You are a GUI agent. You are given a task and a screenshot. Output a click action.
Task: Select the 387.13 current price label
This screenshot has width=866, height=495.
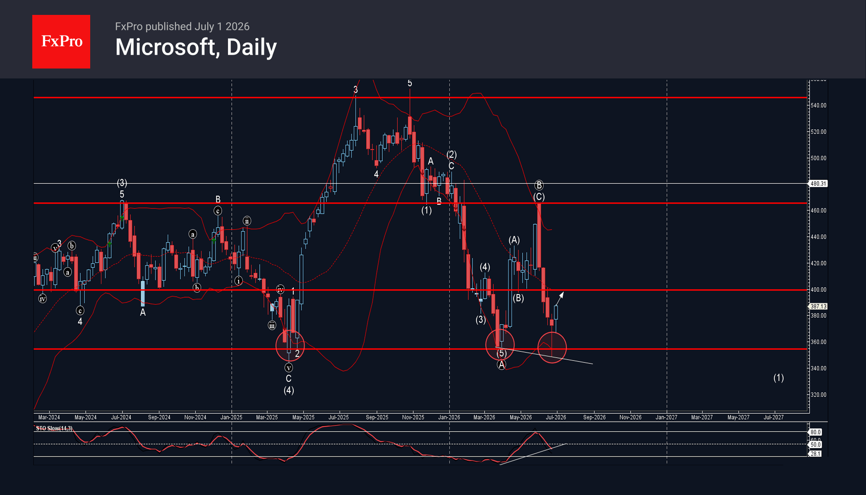point(818,306)
